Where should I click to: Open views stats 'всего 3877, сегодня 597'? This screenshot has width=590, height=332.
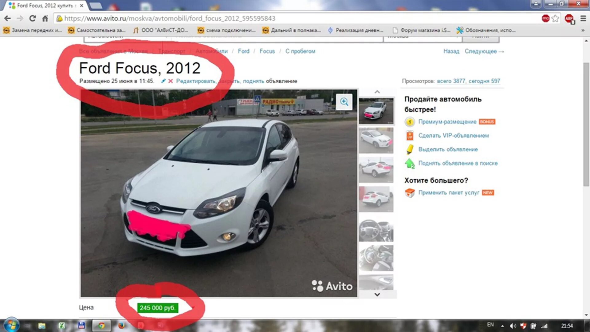coord(468,81)
